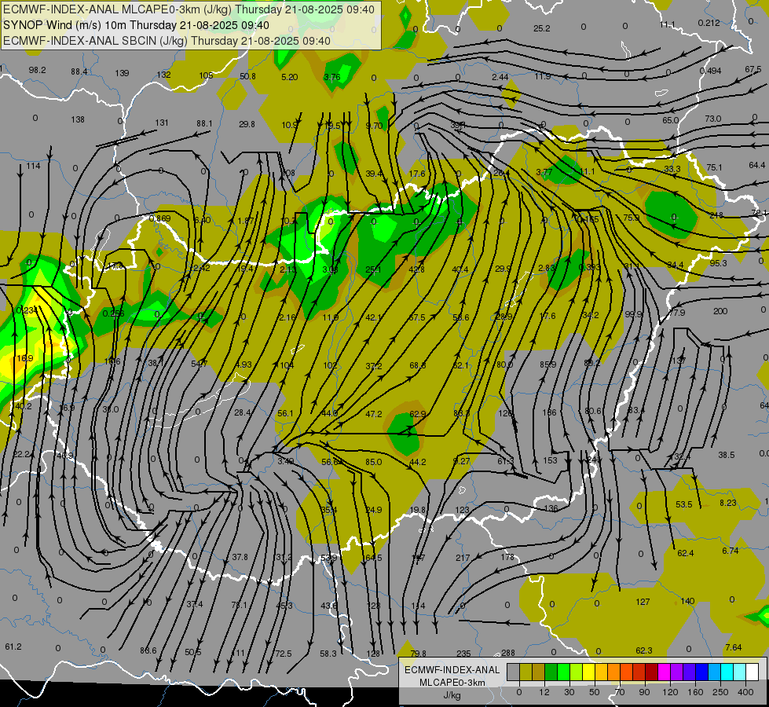Click legend scale value 70
Screen dimensions: 769x707
620,692
